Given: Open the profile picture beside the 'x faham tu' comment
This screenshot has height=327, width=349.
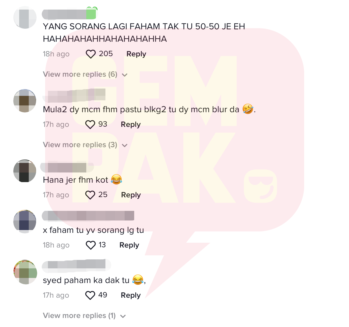Looking at the screenshot, I should [x=25, y=221].
